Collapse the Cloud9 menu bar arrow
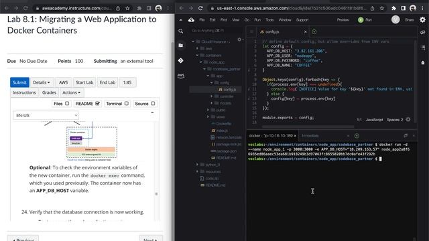This screenshot has height=241, width=429. 181,20
